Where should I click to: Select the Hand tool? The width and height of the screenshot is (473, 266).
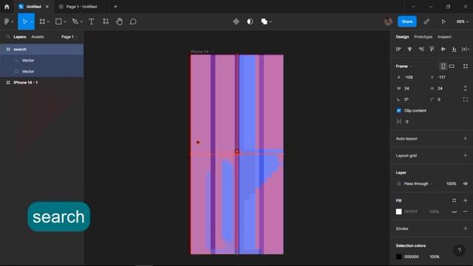click(120, 21)
